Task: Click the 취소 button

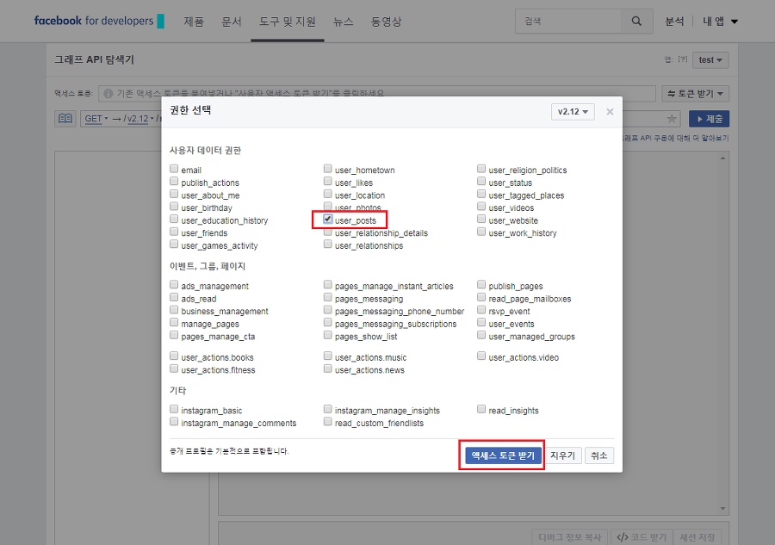Action: (599, 455)
